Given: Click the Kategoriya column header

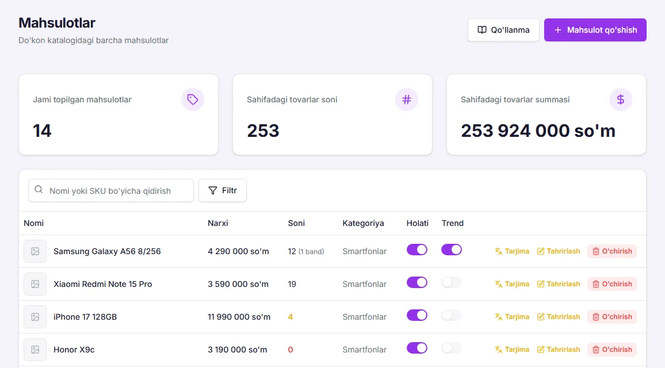Looking at the screenshot, I should (x=363, y=223).
